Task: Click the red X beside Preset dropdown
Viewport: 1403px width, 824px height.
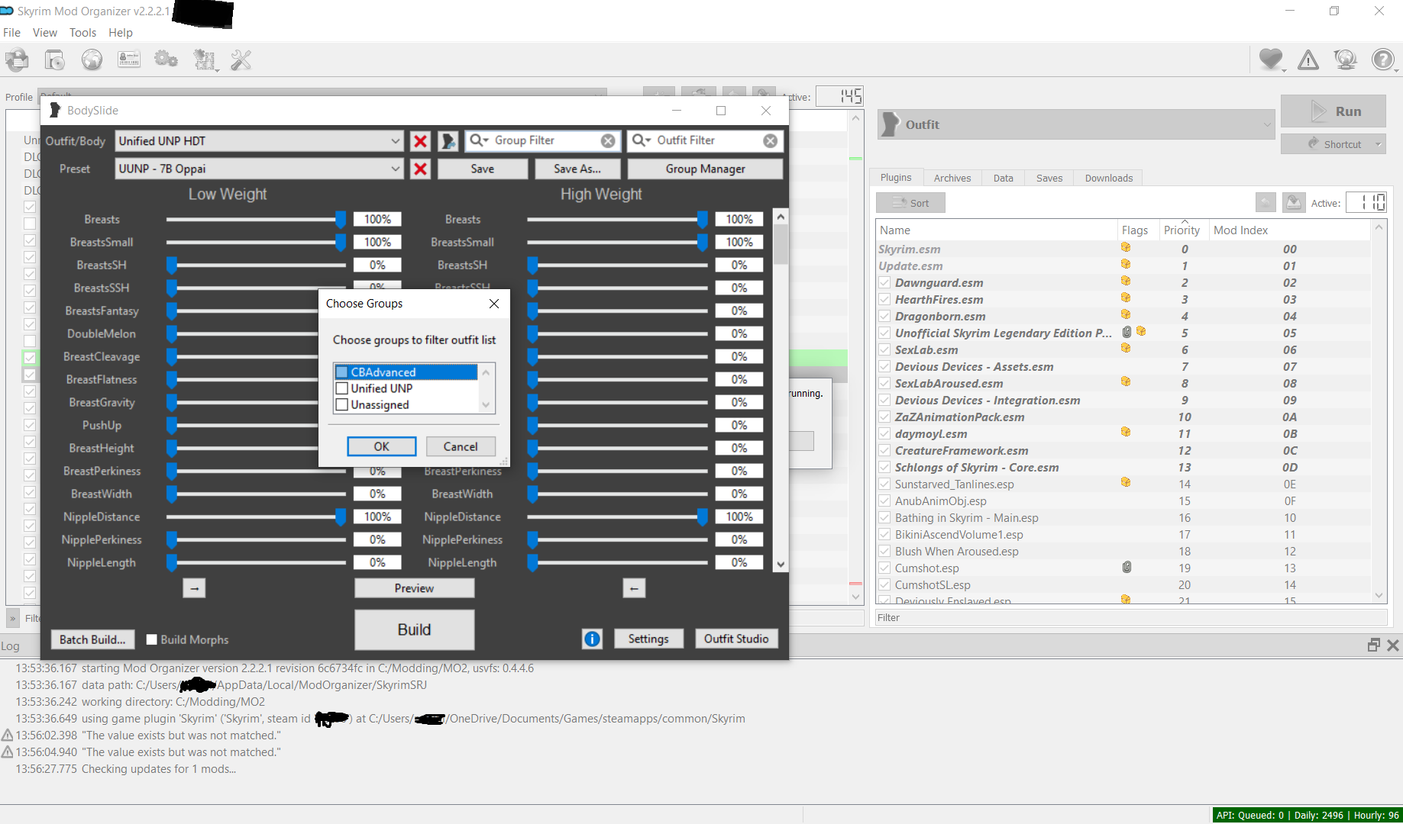Action: [x=420, y=169]
